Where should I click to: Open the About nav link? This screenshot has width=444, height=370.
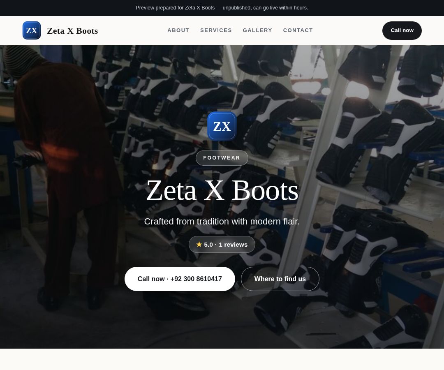pyautogui.click(x=178, y=30)
